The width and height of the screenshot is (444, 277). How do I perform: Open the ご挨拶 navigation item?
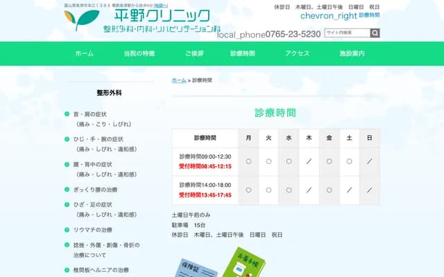194,53
